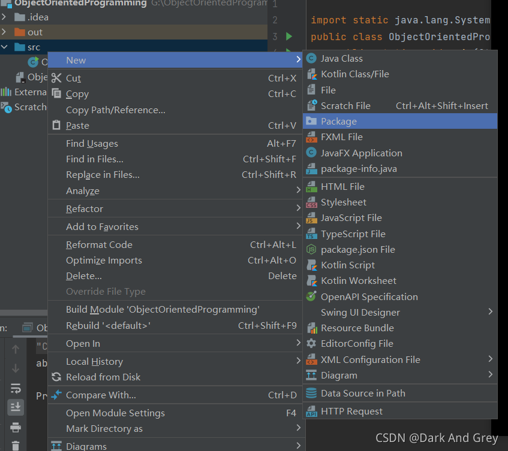
Task: Click the package-info.java icon
Action: [312, 168]
